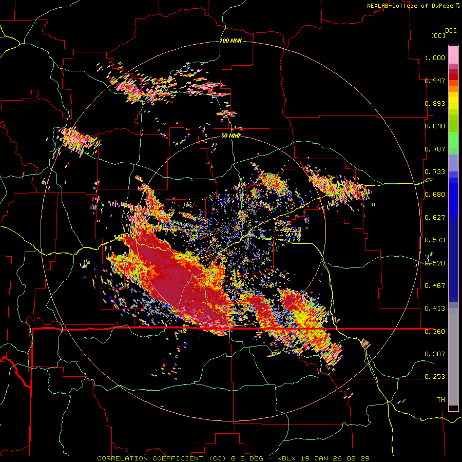Click the 100 NMI range ring label

click(230, 41)
